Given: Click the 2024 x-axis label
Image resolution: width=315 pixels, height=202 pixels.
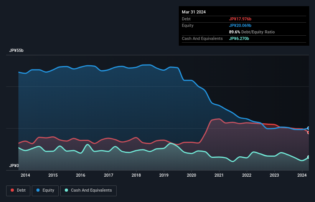Looking at the screenshot, I should pos(302,175).
